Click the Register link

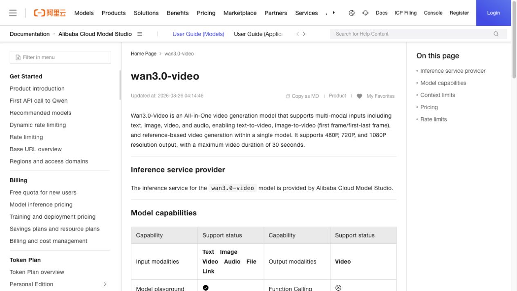coord(459,13)
